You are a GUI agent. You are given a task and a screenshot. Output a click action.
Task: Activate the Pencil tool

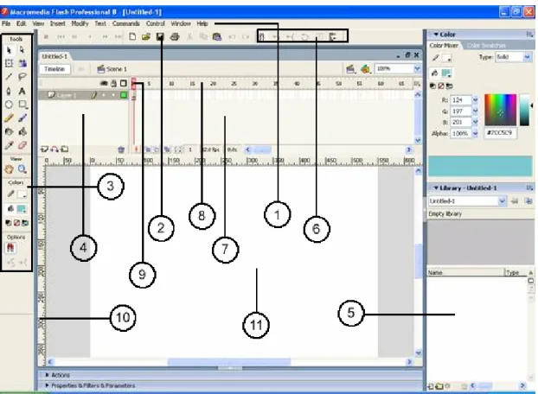(x=9, y=118)
